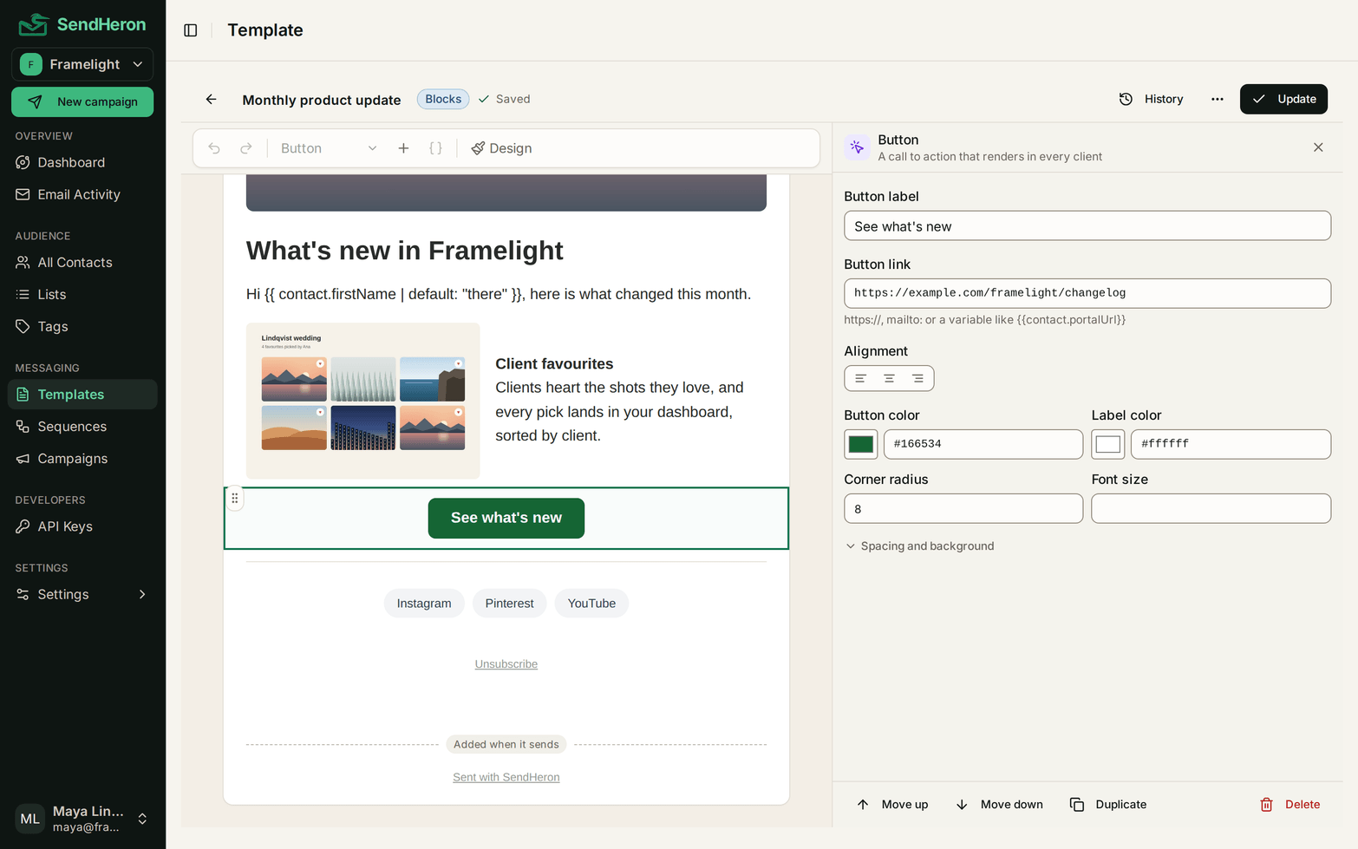Align button to the center

point(889,378)
